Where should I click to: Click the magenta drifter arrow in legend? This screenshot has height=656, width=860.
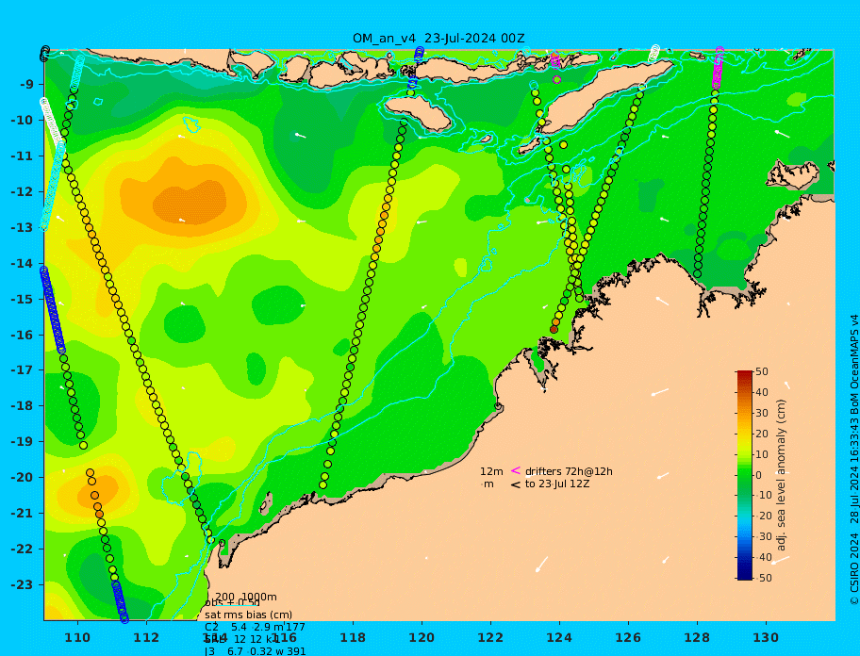[516, 470]
